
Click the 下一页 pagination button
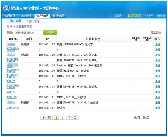tap(72, 118)
